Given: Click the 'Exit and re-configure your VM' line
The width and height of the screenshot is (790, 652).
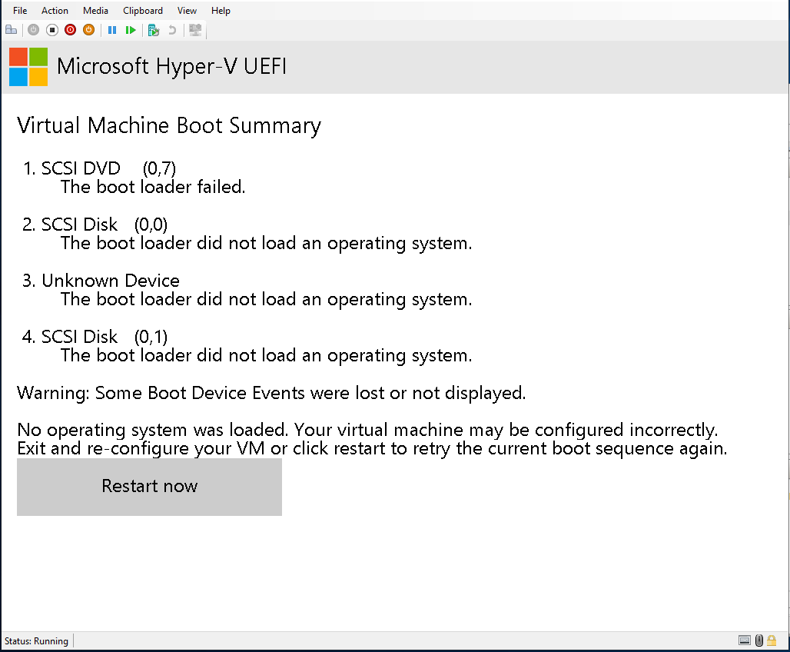Looking at the screenshot, I should point(372,448).
